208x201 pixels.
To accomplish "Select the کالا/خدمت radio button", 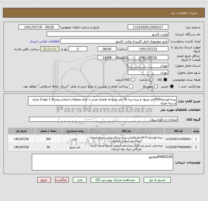I will [x=133, y=80].
